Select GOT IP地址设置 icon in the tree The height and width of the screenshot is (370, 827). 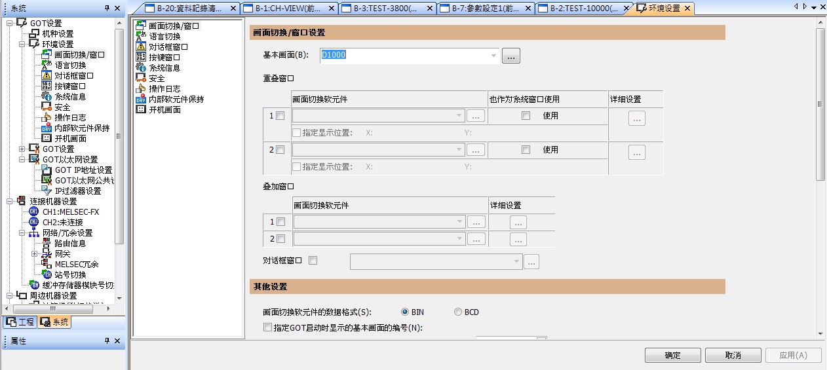(x=47, y=170)
